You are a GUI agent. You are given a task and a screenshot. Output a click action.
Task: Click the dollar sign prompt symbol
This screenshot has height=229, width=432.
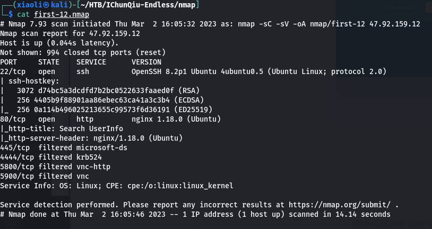pyautogui.click(x=11, y=14)
